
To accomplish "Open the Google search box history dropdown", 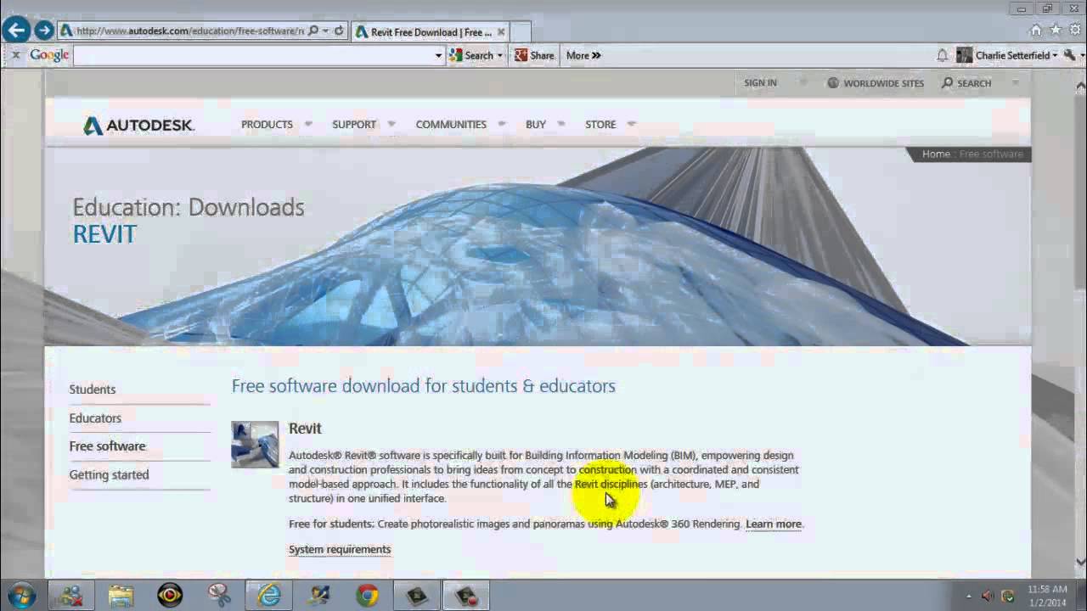I will point(438,56).
